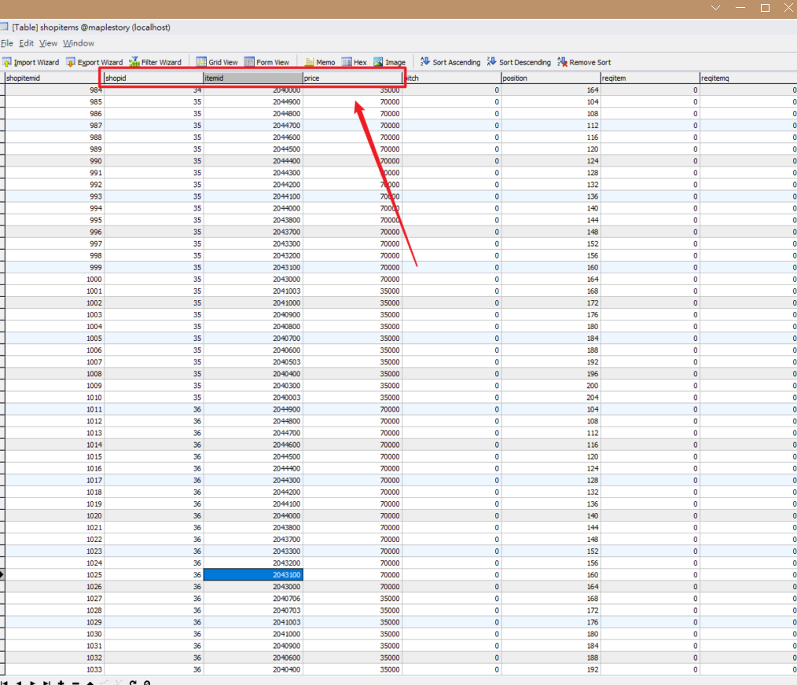
Task: Click itemid cell in row 999
Action: pyautogui.click(x=253, y=267)
